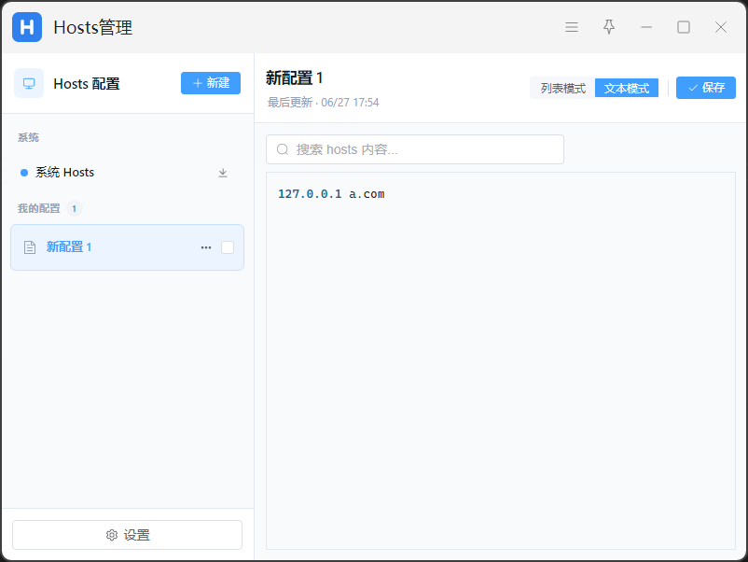Click the Hosts管理 window title
Image resolution: width=748 pixels, height=562 pixels.
92,28
